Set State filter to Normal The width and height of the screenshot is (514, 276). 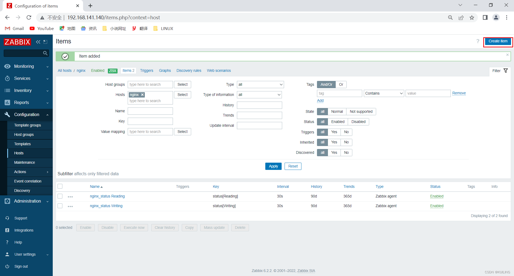337,111
